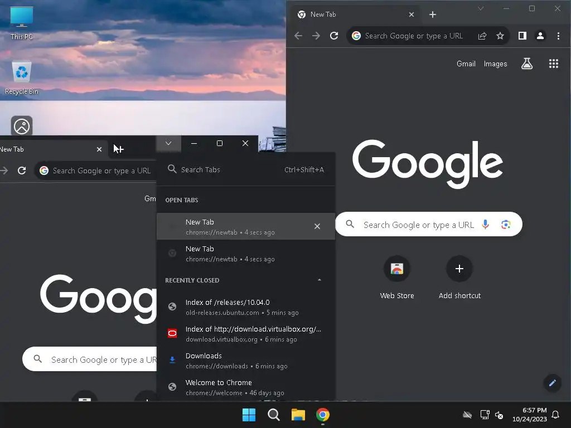Toggle tab search dropdown in left window
Image resolution: width=571 pixels, height=428 pixels.
click(x=168, y=143)
